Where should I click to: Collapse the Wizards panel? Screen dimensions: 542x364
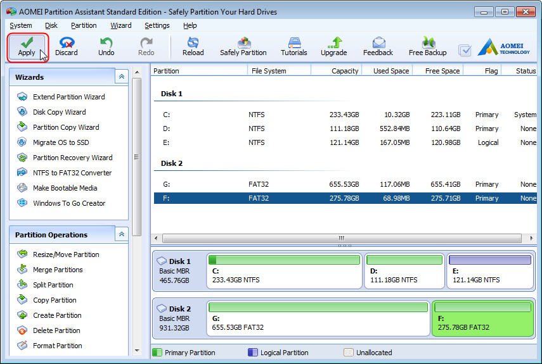(x=121, y=77)
